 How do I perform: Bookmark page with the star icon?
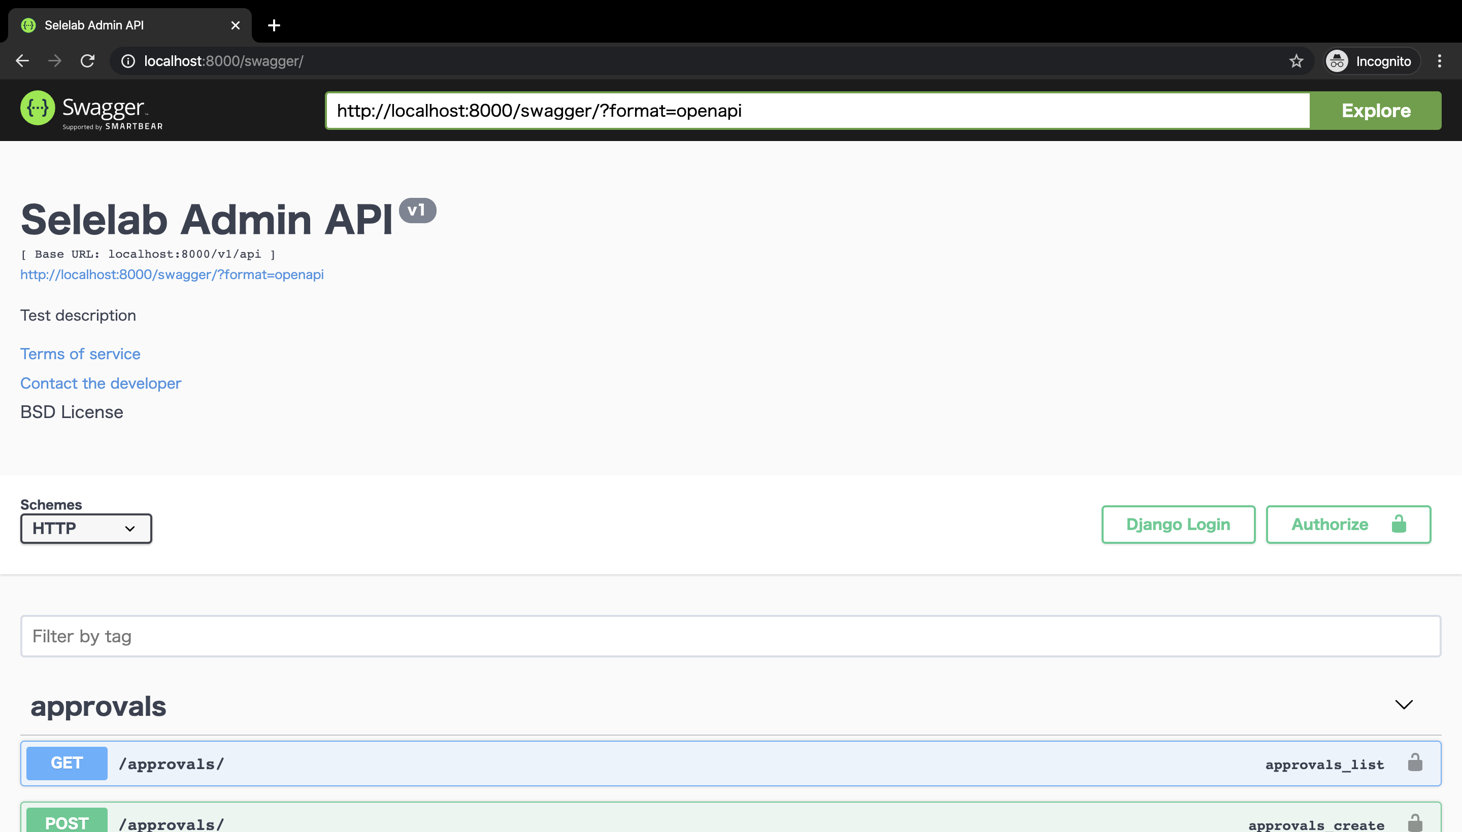point(1295,61)
